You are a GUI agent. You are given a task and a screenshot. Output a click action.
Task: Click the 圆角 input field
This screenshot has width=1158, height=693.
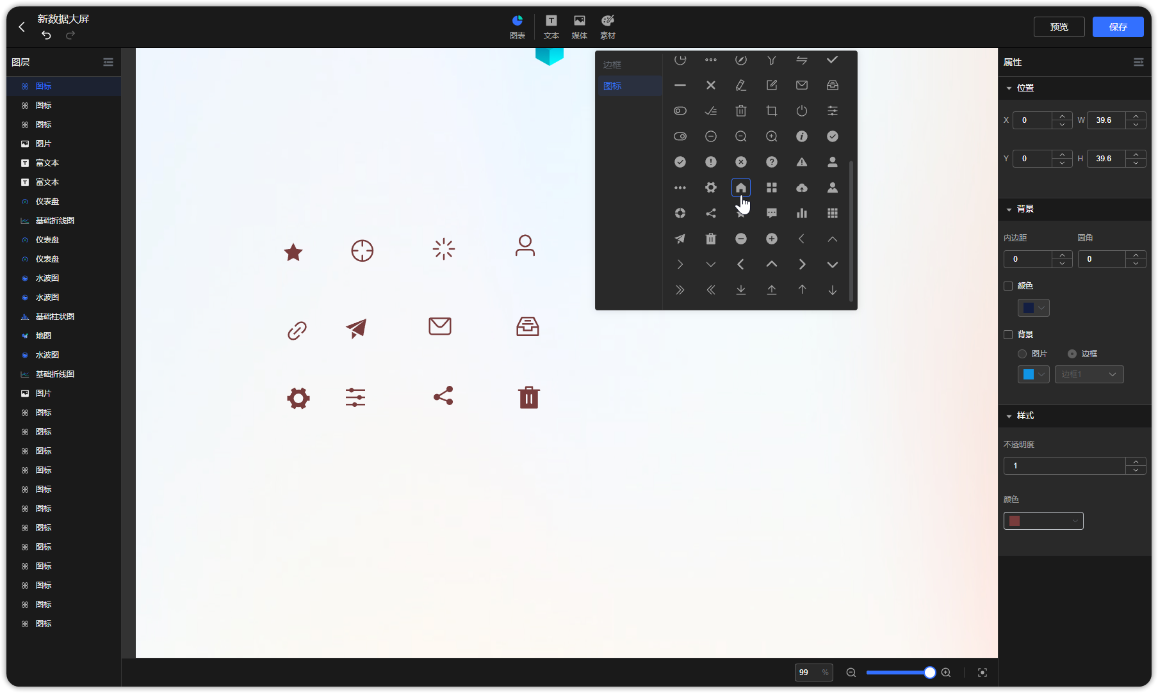(x=1102, y=259)
